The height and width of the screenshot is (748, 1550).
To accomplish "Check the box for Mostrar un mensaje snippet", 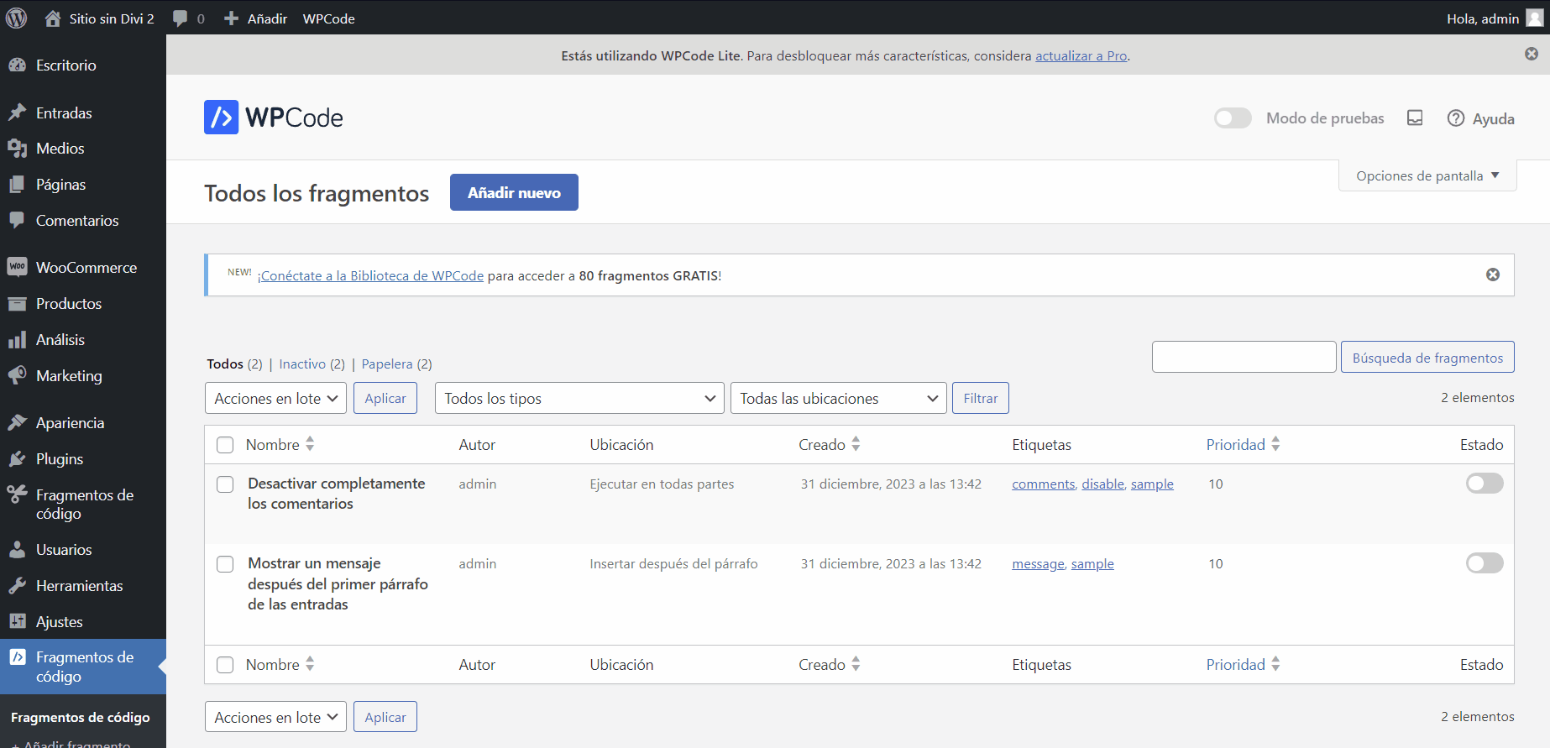I will [225, 564].
